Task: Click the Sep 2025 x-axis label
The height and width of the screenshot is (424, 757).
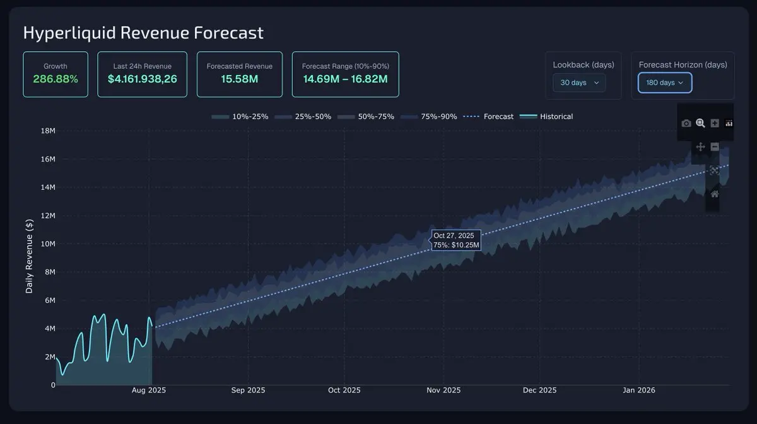Action: point(249,391)
